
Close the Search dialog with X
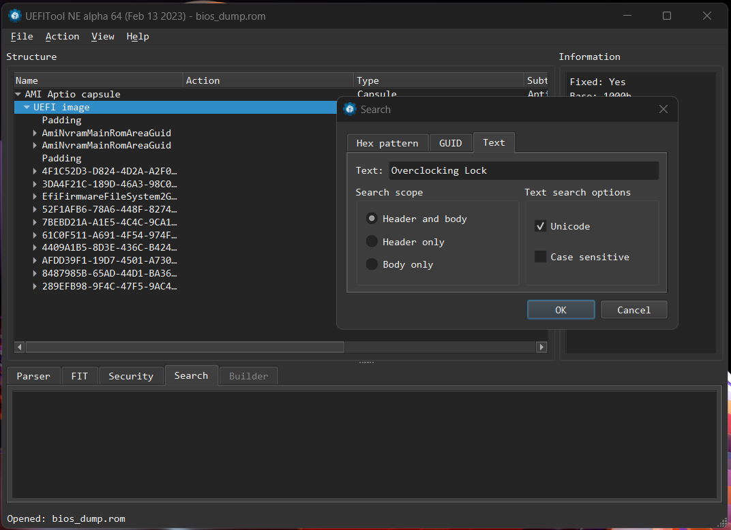coord(663,109)
